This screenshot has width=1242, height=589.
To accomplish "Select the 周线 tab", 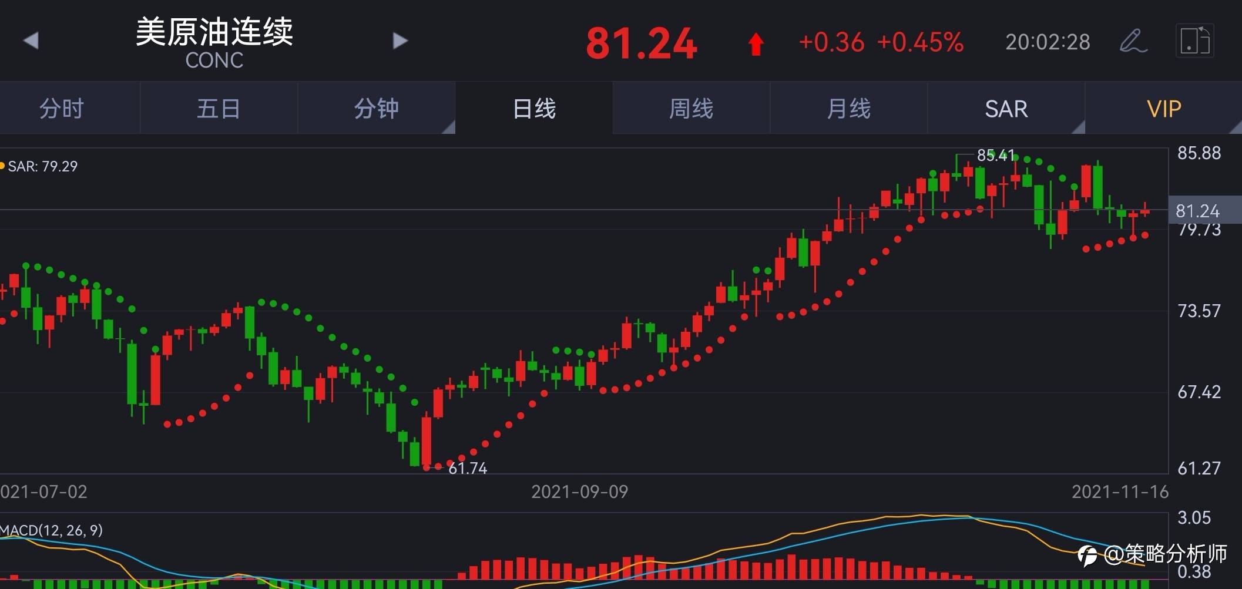I will coord(692,109).
